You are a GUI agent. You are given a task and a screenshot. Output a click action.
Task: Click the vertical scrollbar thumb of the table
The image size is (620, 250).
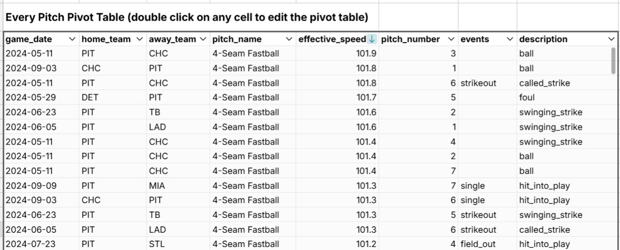tap(614, 61)
